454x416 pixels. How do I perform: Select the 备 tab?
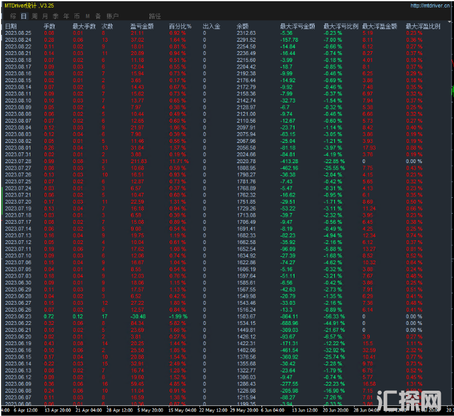98,15
